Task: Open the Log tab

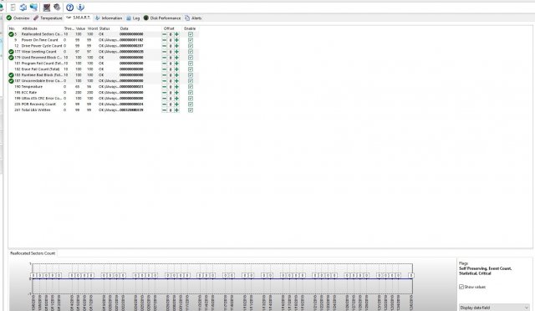Action: 133,18
